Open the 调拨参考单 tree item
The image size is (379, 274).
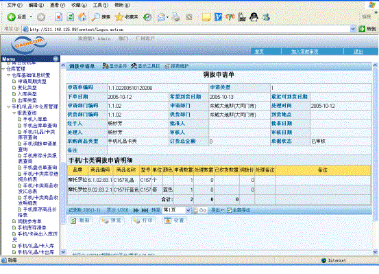29,221
